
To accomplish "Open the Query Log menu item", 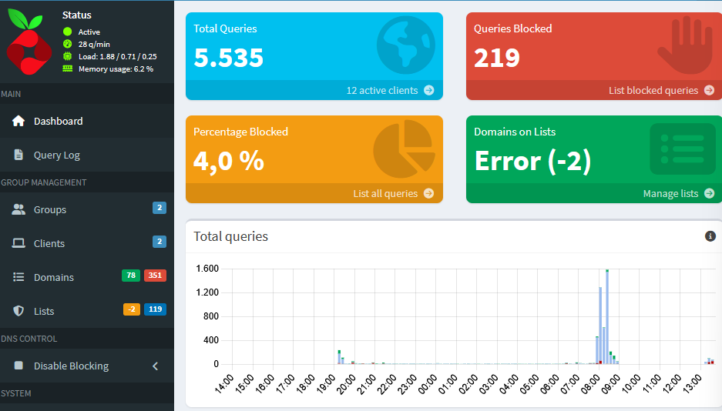I will click(x=57, y=155).
